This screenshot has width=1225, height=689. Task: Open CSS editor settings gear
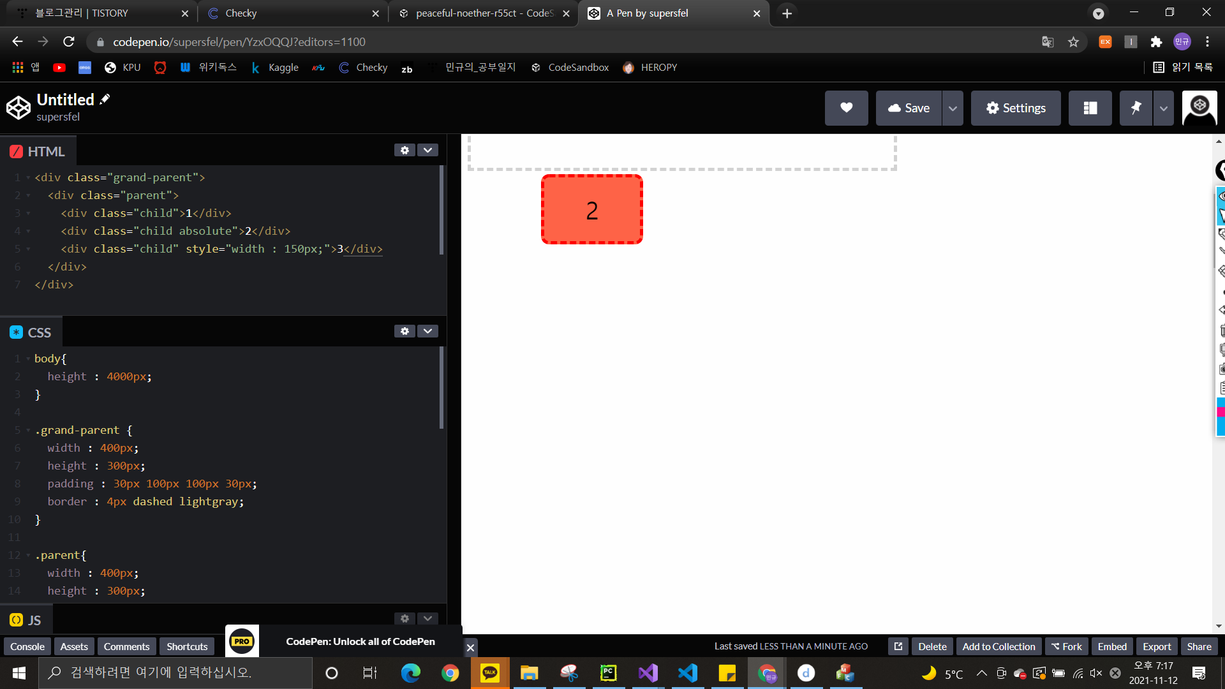(x=405, y=331)
